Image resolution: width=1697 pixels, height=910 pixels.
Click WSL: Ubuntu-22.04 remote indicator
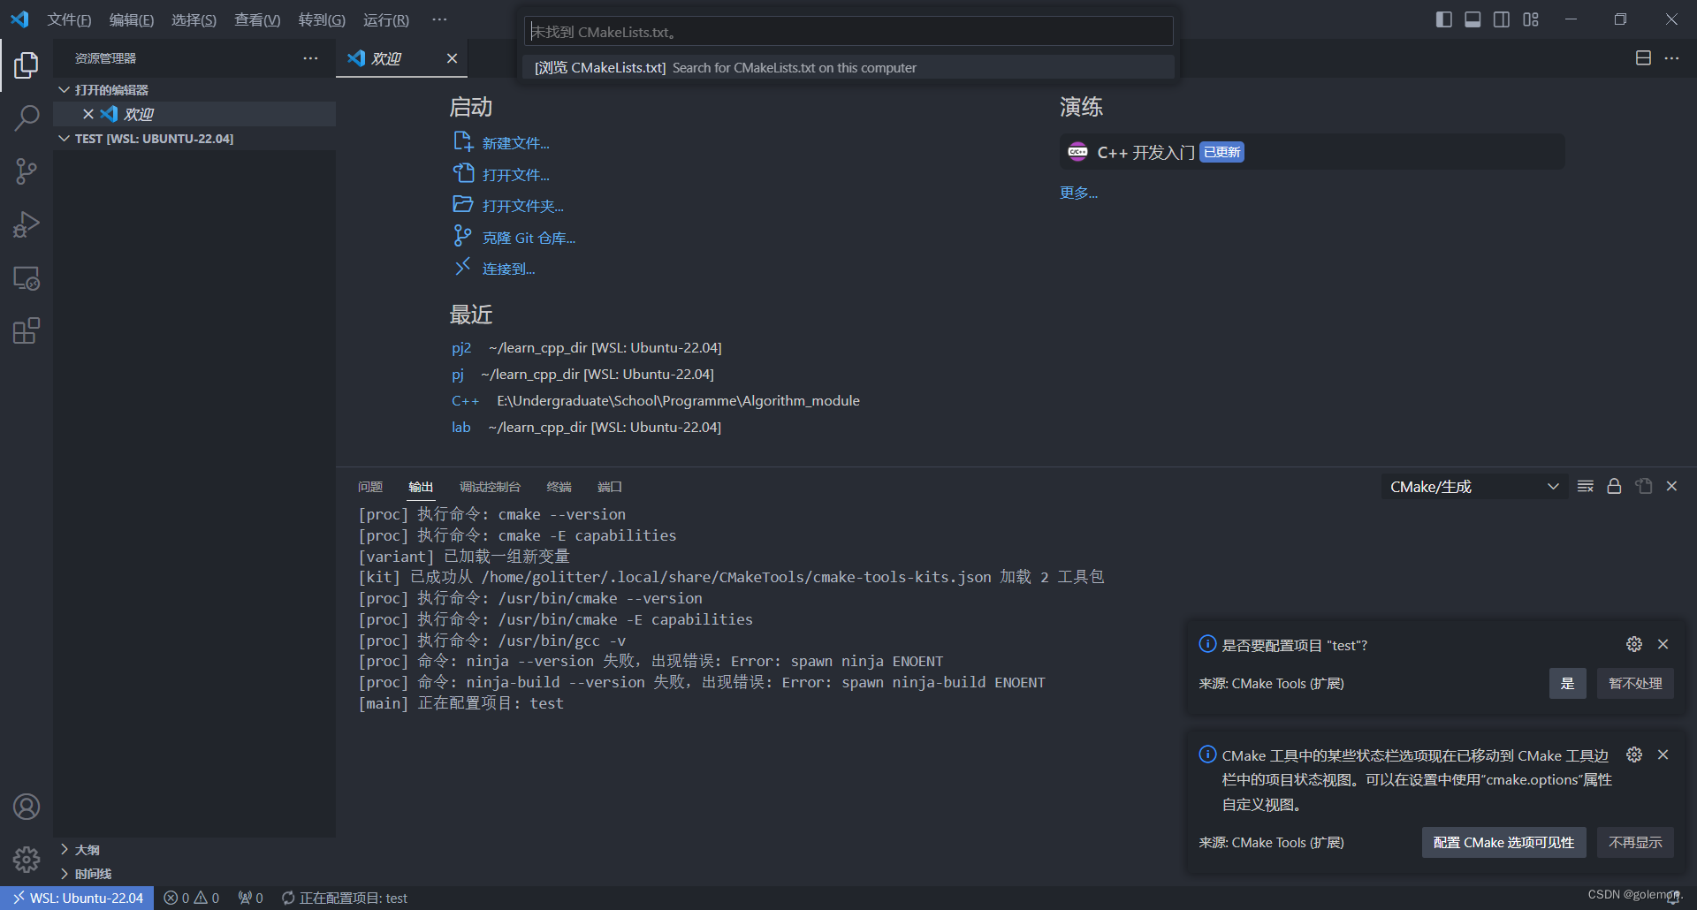point(77,898)
